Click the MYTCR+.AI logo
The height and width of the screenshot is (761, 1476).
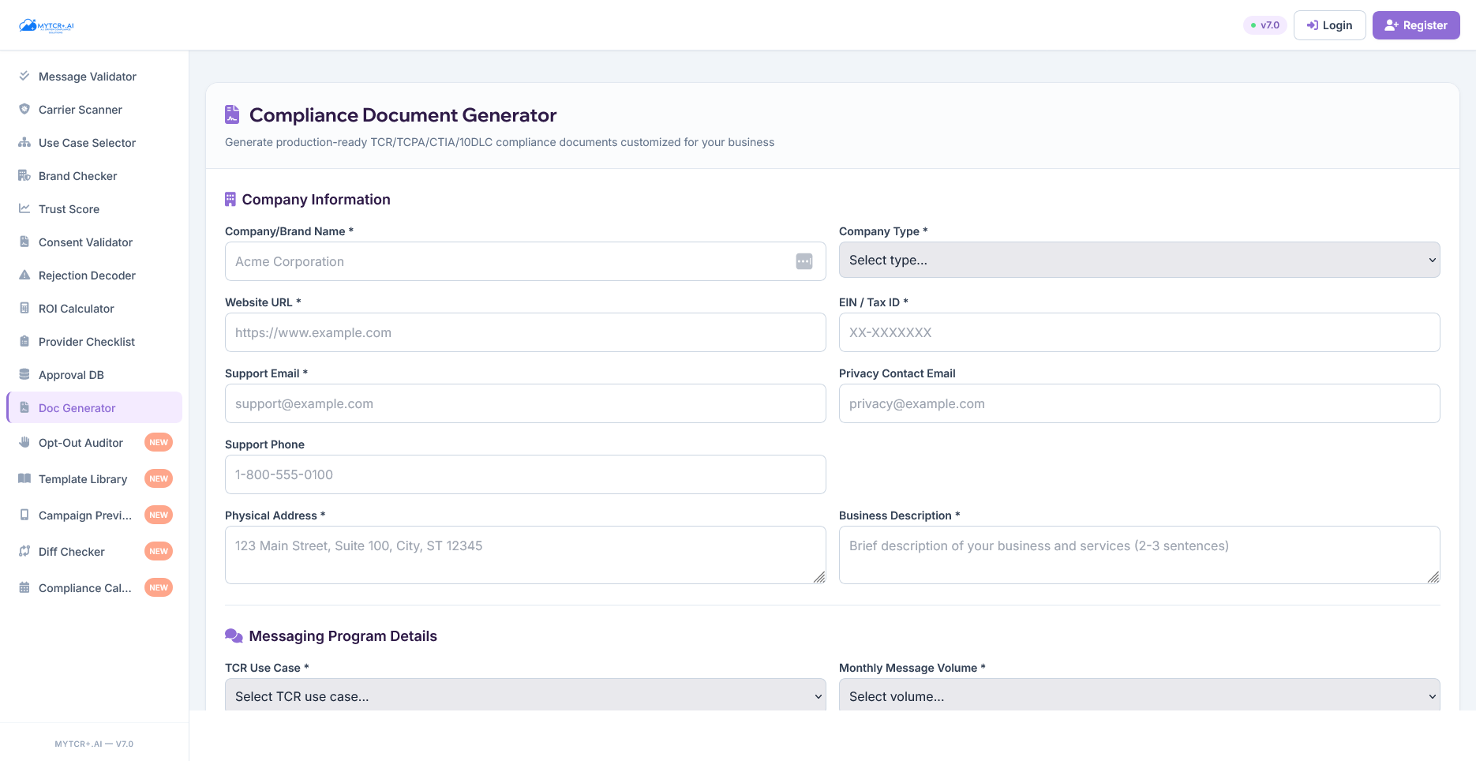point(47,26)
